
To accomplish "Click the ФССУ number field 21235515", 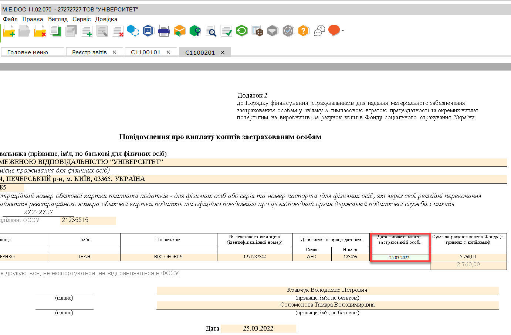I will 88,220.
